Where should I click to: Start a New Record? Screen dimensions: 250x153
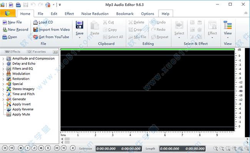click(15, 30)
